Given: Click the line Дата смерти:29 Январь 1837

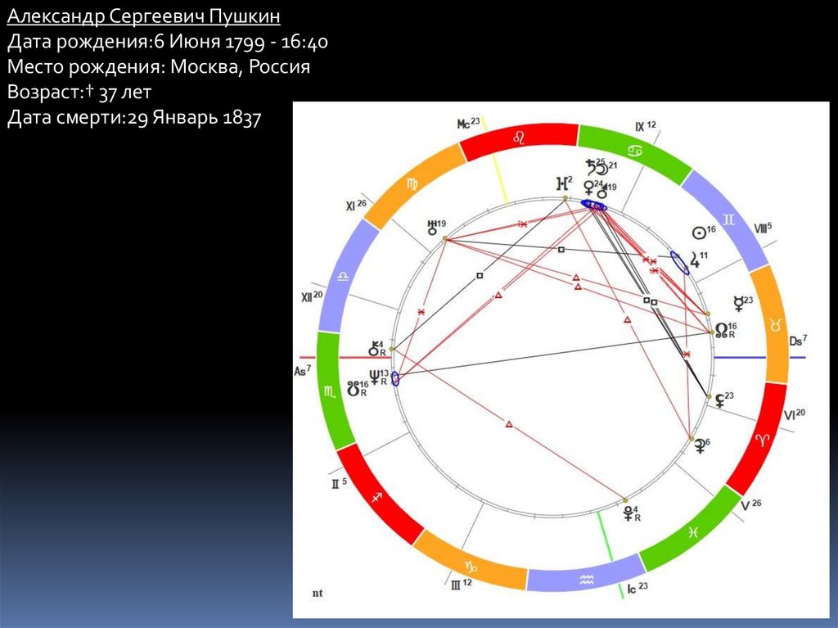Looking at the screenshot, I should [134, 117].
